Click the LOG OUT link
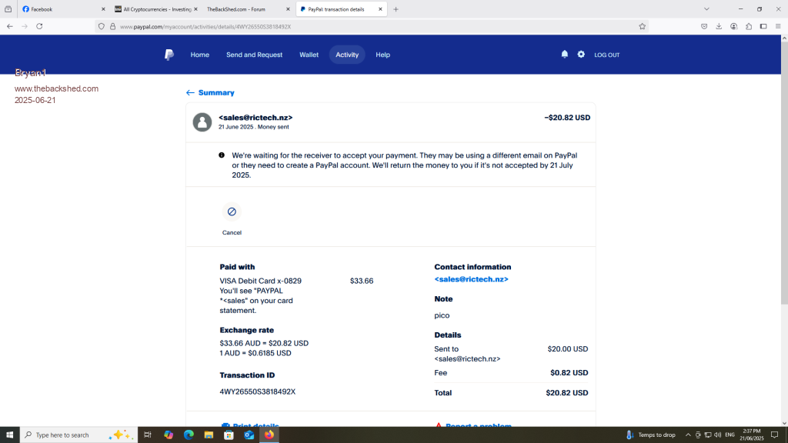Viewport: 788px width, 443px height. 606,55
